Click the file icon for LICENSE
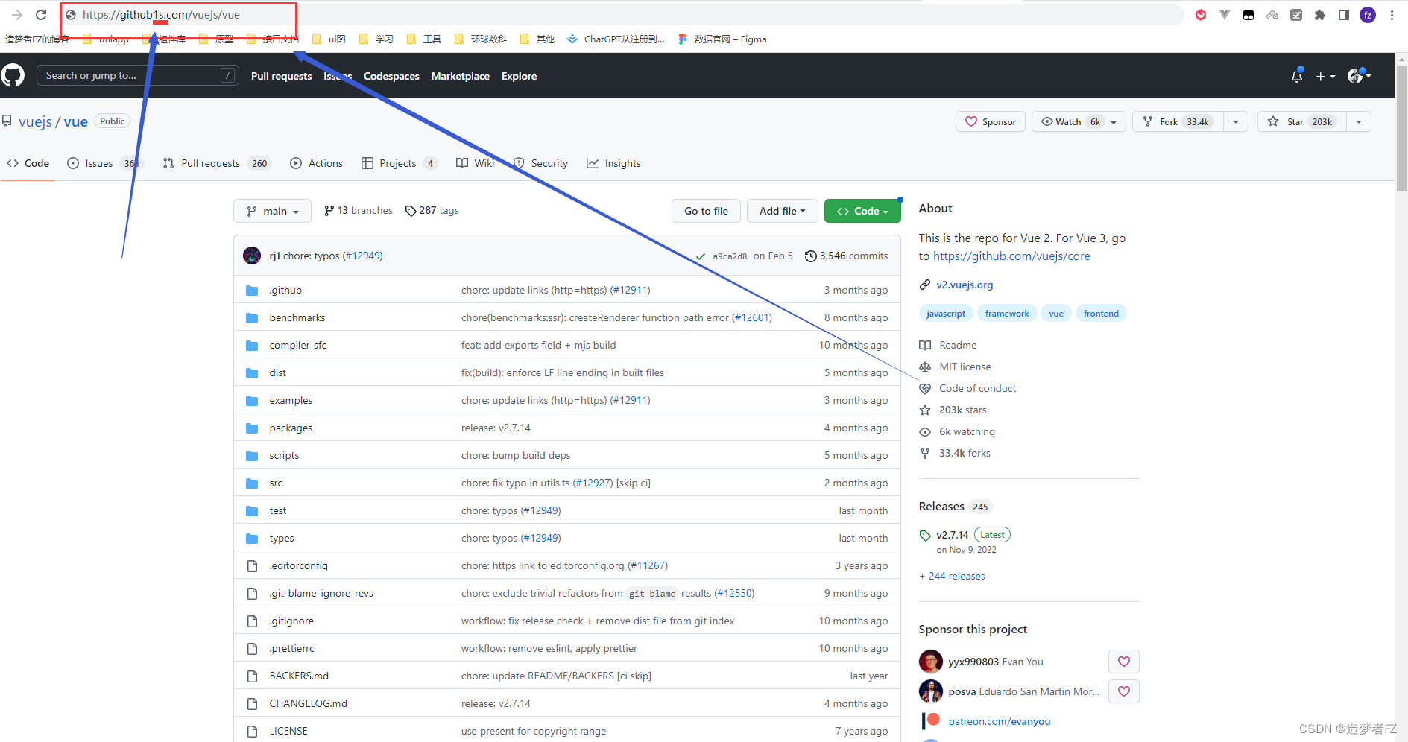 click(x=252, y=731)
